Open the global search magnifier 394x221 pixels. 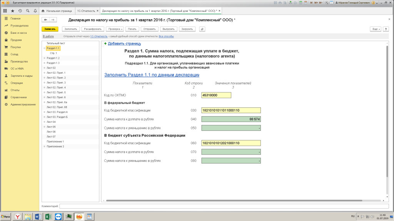click(28, 11)
